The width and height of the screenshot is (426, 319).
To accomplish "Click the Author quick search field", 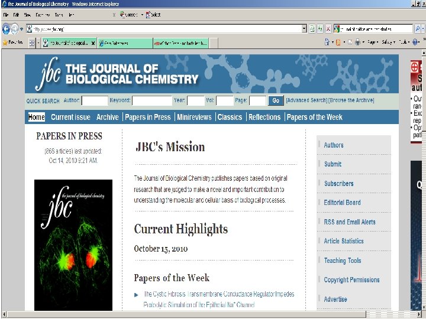I will click(x=95, y=100).
